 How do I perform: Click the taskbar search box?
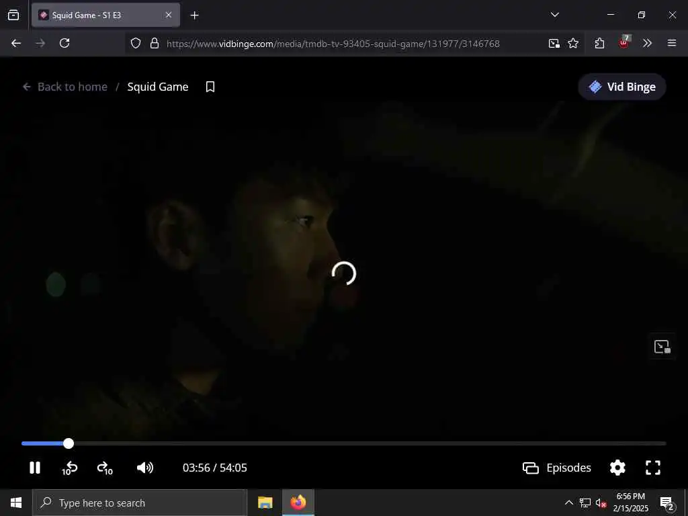click(140, 503)
